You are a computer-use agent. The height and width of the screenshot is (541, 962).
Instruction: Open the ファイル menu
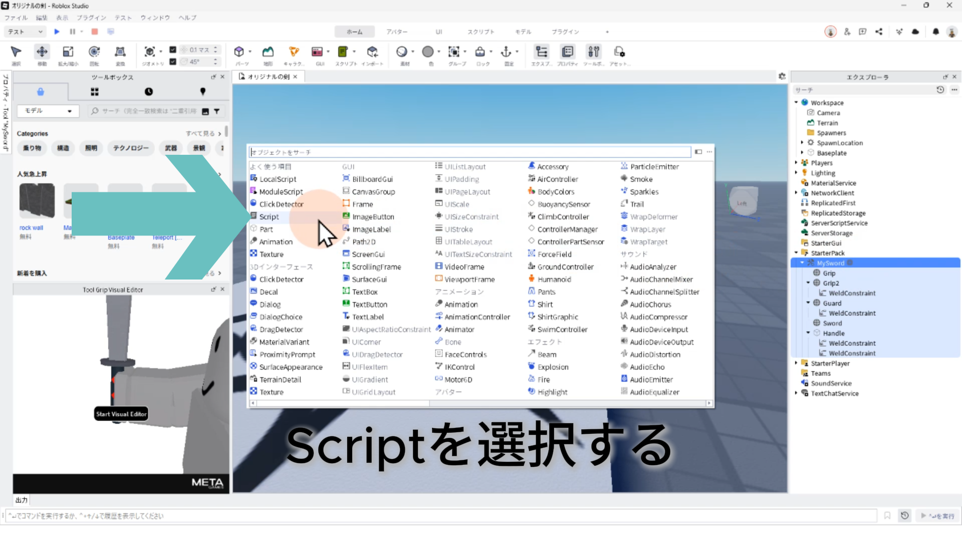tap(16, 18)
